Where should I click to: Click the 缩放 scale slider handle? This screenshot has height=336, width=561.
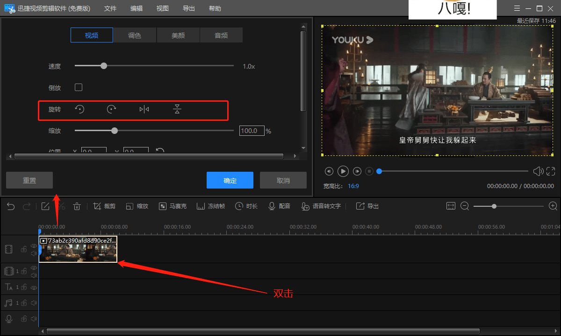115,131
